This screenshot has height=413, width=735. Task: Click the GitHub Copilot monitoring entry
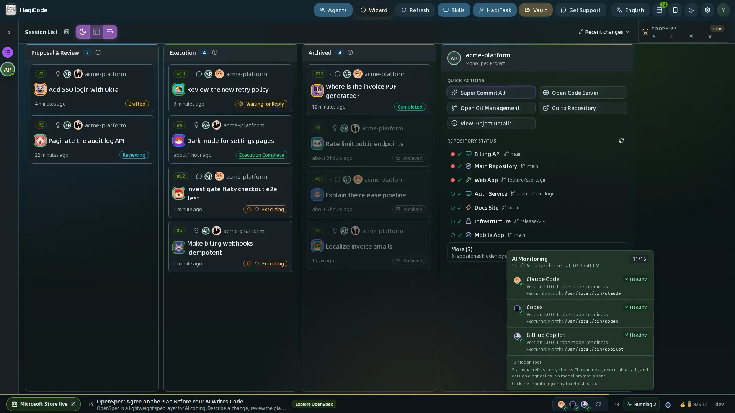pos(580,341)
